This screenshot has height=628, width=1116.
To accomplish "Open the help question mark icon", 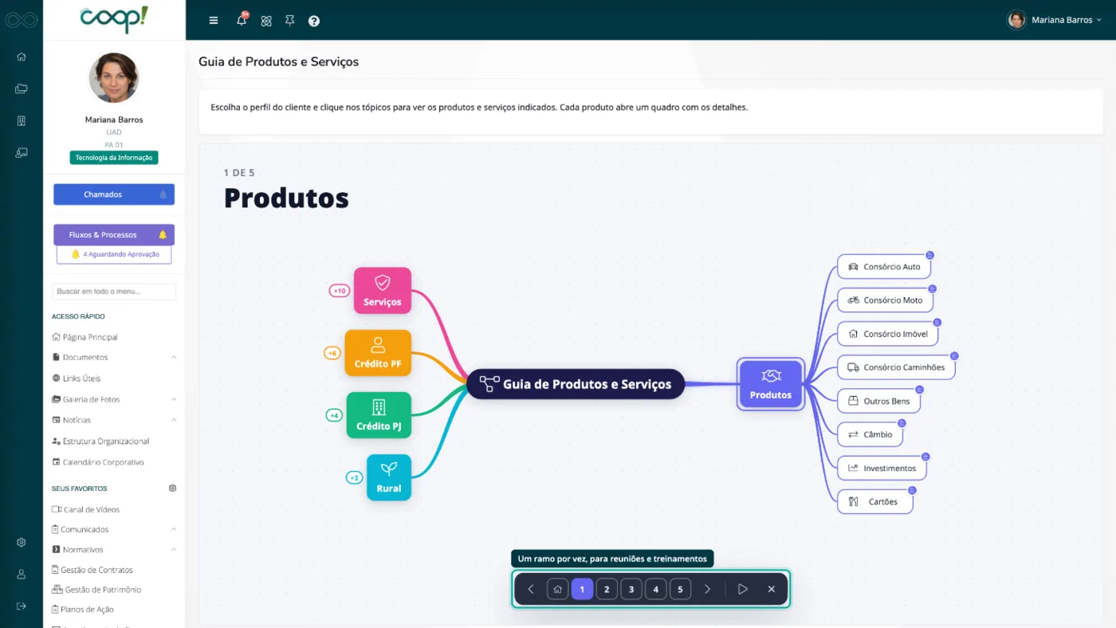I will [x=314, y=21].
